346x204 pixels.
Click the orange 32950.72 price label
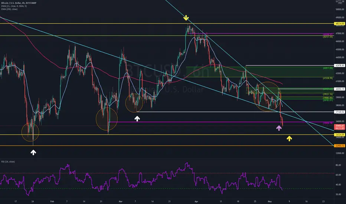pyautogui.click(x=339, y=146)
